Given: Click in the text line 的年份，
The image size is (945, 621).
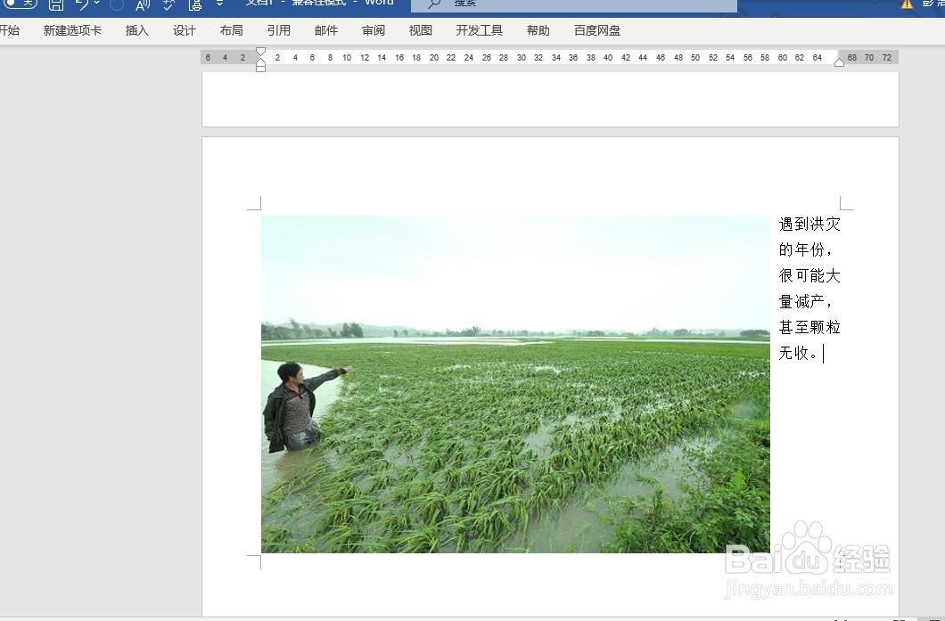Looking at the screenshot, I should [x=806, y=249].
